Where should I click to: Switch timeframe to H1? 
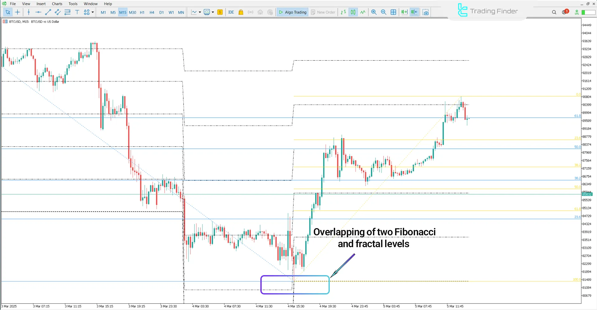(x=142, y=12)
